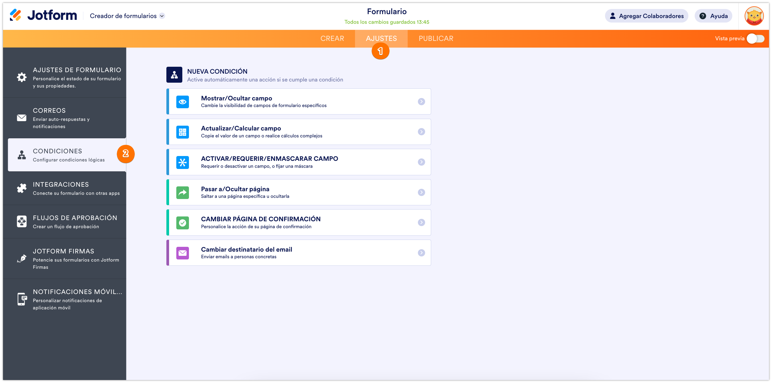
Task: Click the purple envelope email recipient icon
Action: pos(182,253)
